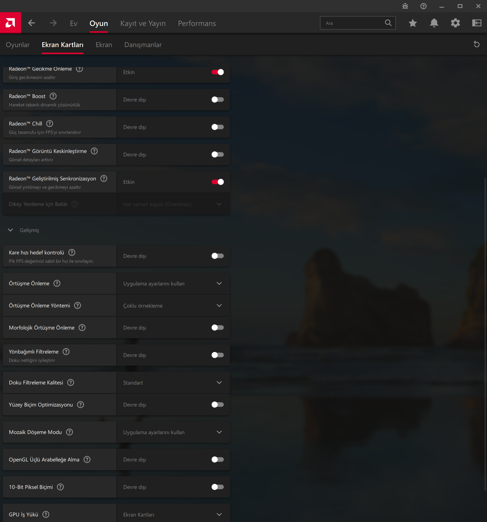Viewport: 487px width, 522px height.
Task: Show help for Yüzey Biçim Optimizasyonu
Action: [80, 404]
